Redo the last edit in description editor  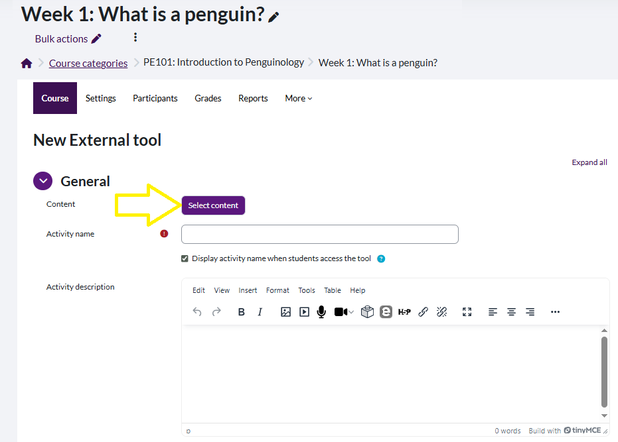(216, 312)
